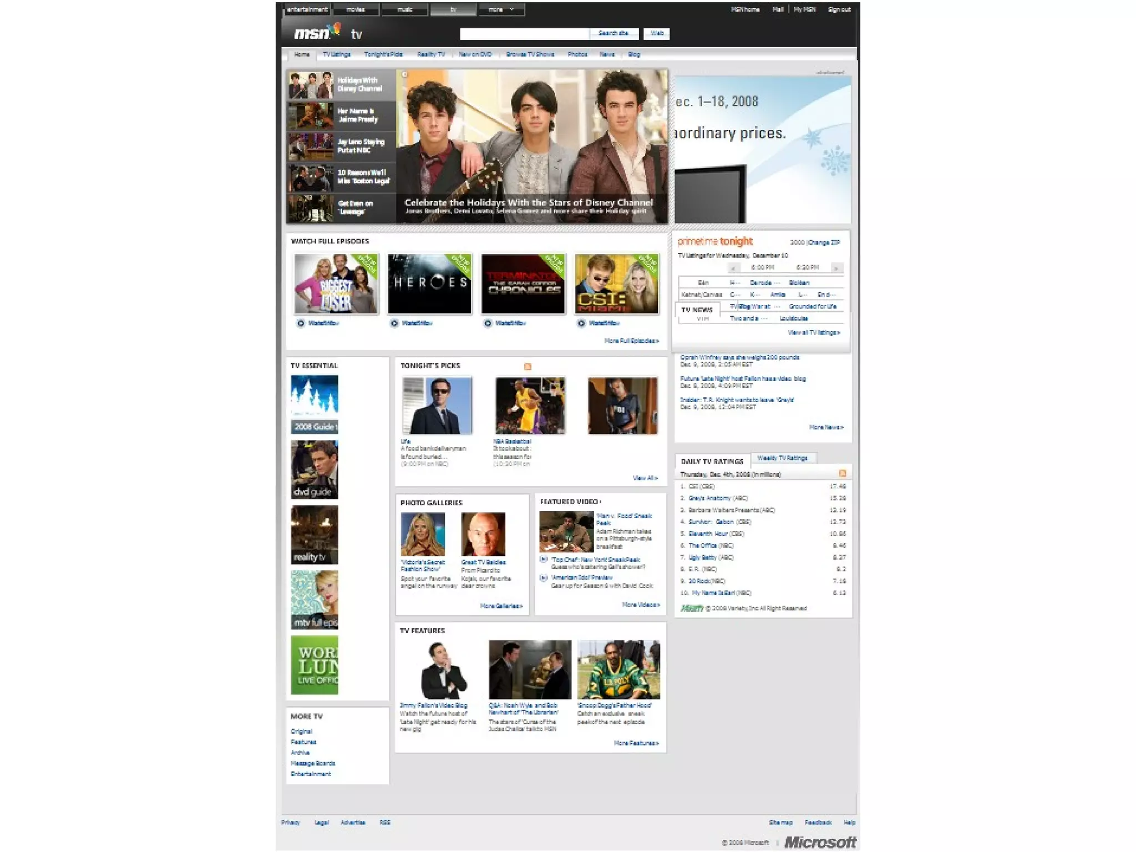The image size is (1136, 852).
Task: Open the dvd guide thumbnail in TV Essential
Action: click(x=314, y=469)
